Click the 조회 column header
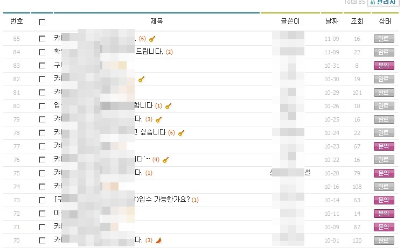Screen dimensions: 404x248 [x=357, y=22]
